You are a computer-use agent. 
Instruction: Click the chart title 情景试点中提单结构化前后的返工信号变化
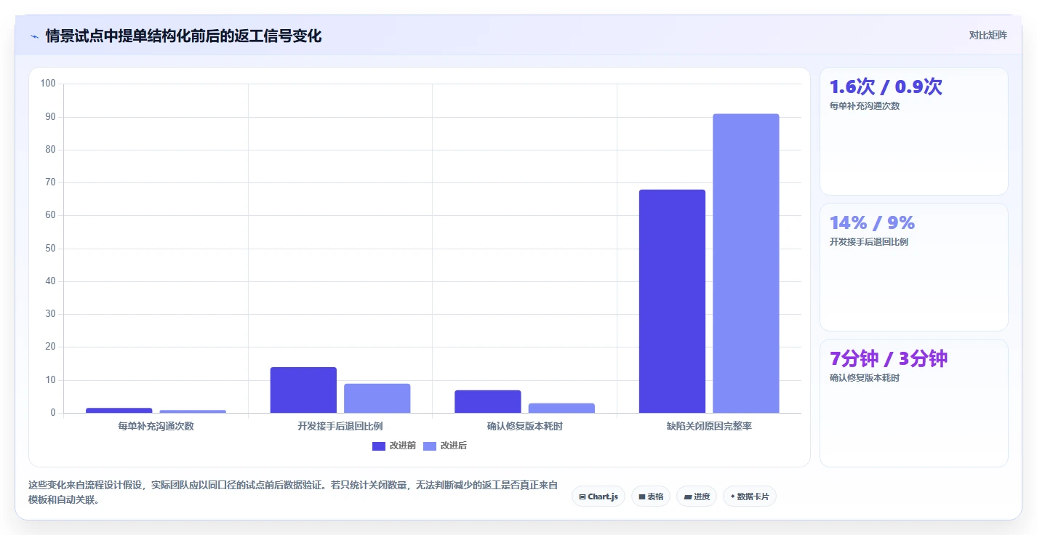pyautogui.click(x=183, y=36)
